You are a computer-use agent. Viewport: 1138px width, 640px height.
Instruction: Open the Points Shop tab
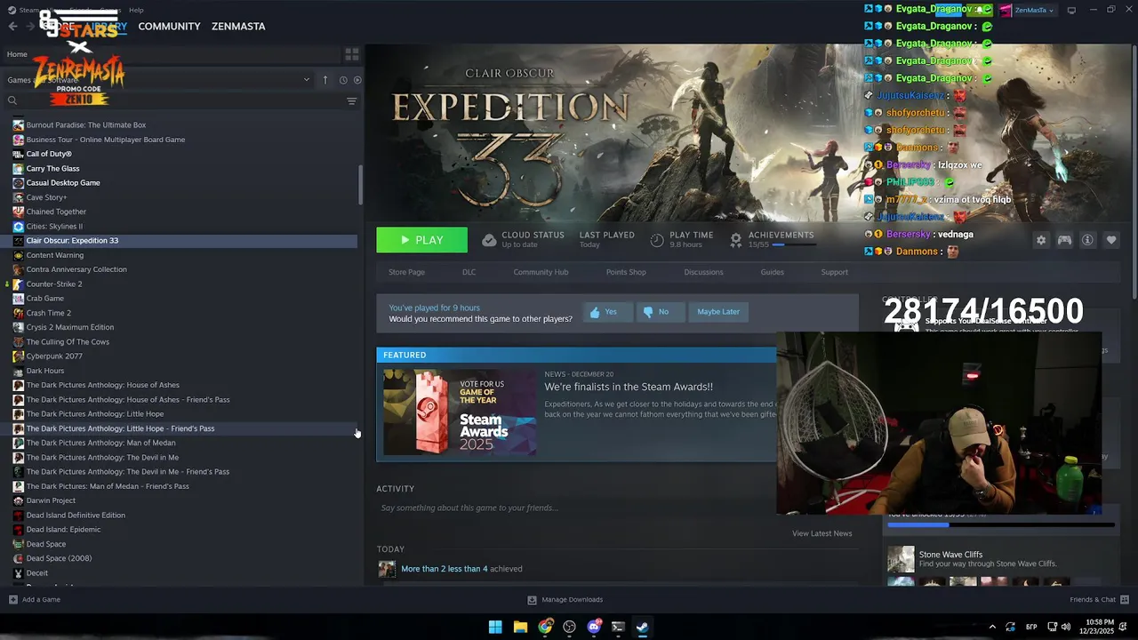coord(626,272)
